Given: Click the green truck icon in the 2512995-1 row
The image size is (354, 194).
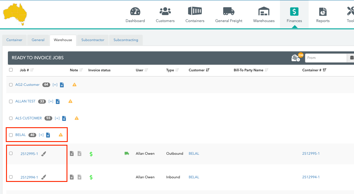Looking at the screenshot, I should click(x=127, y=154).
